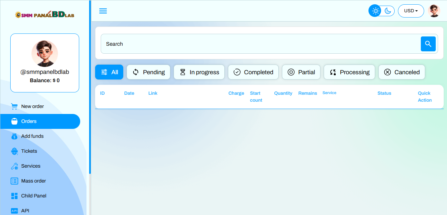
Task: Open the API sidebar link
Action: [25, 211]
